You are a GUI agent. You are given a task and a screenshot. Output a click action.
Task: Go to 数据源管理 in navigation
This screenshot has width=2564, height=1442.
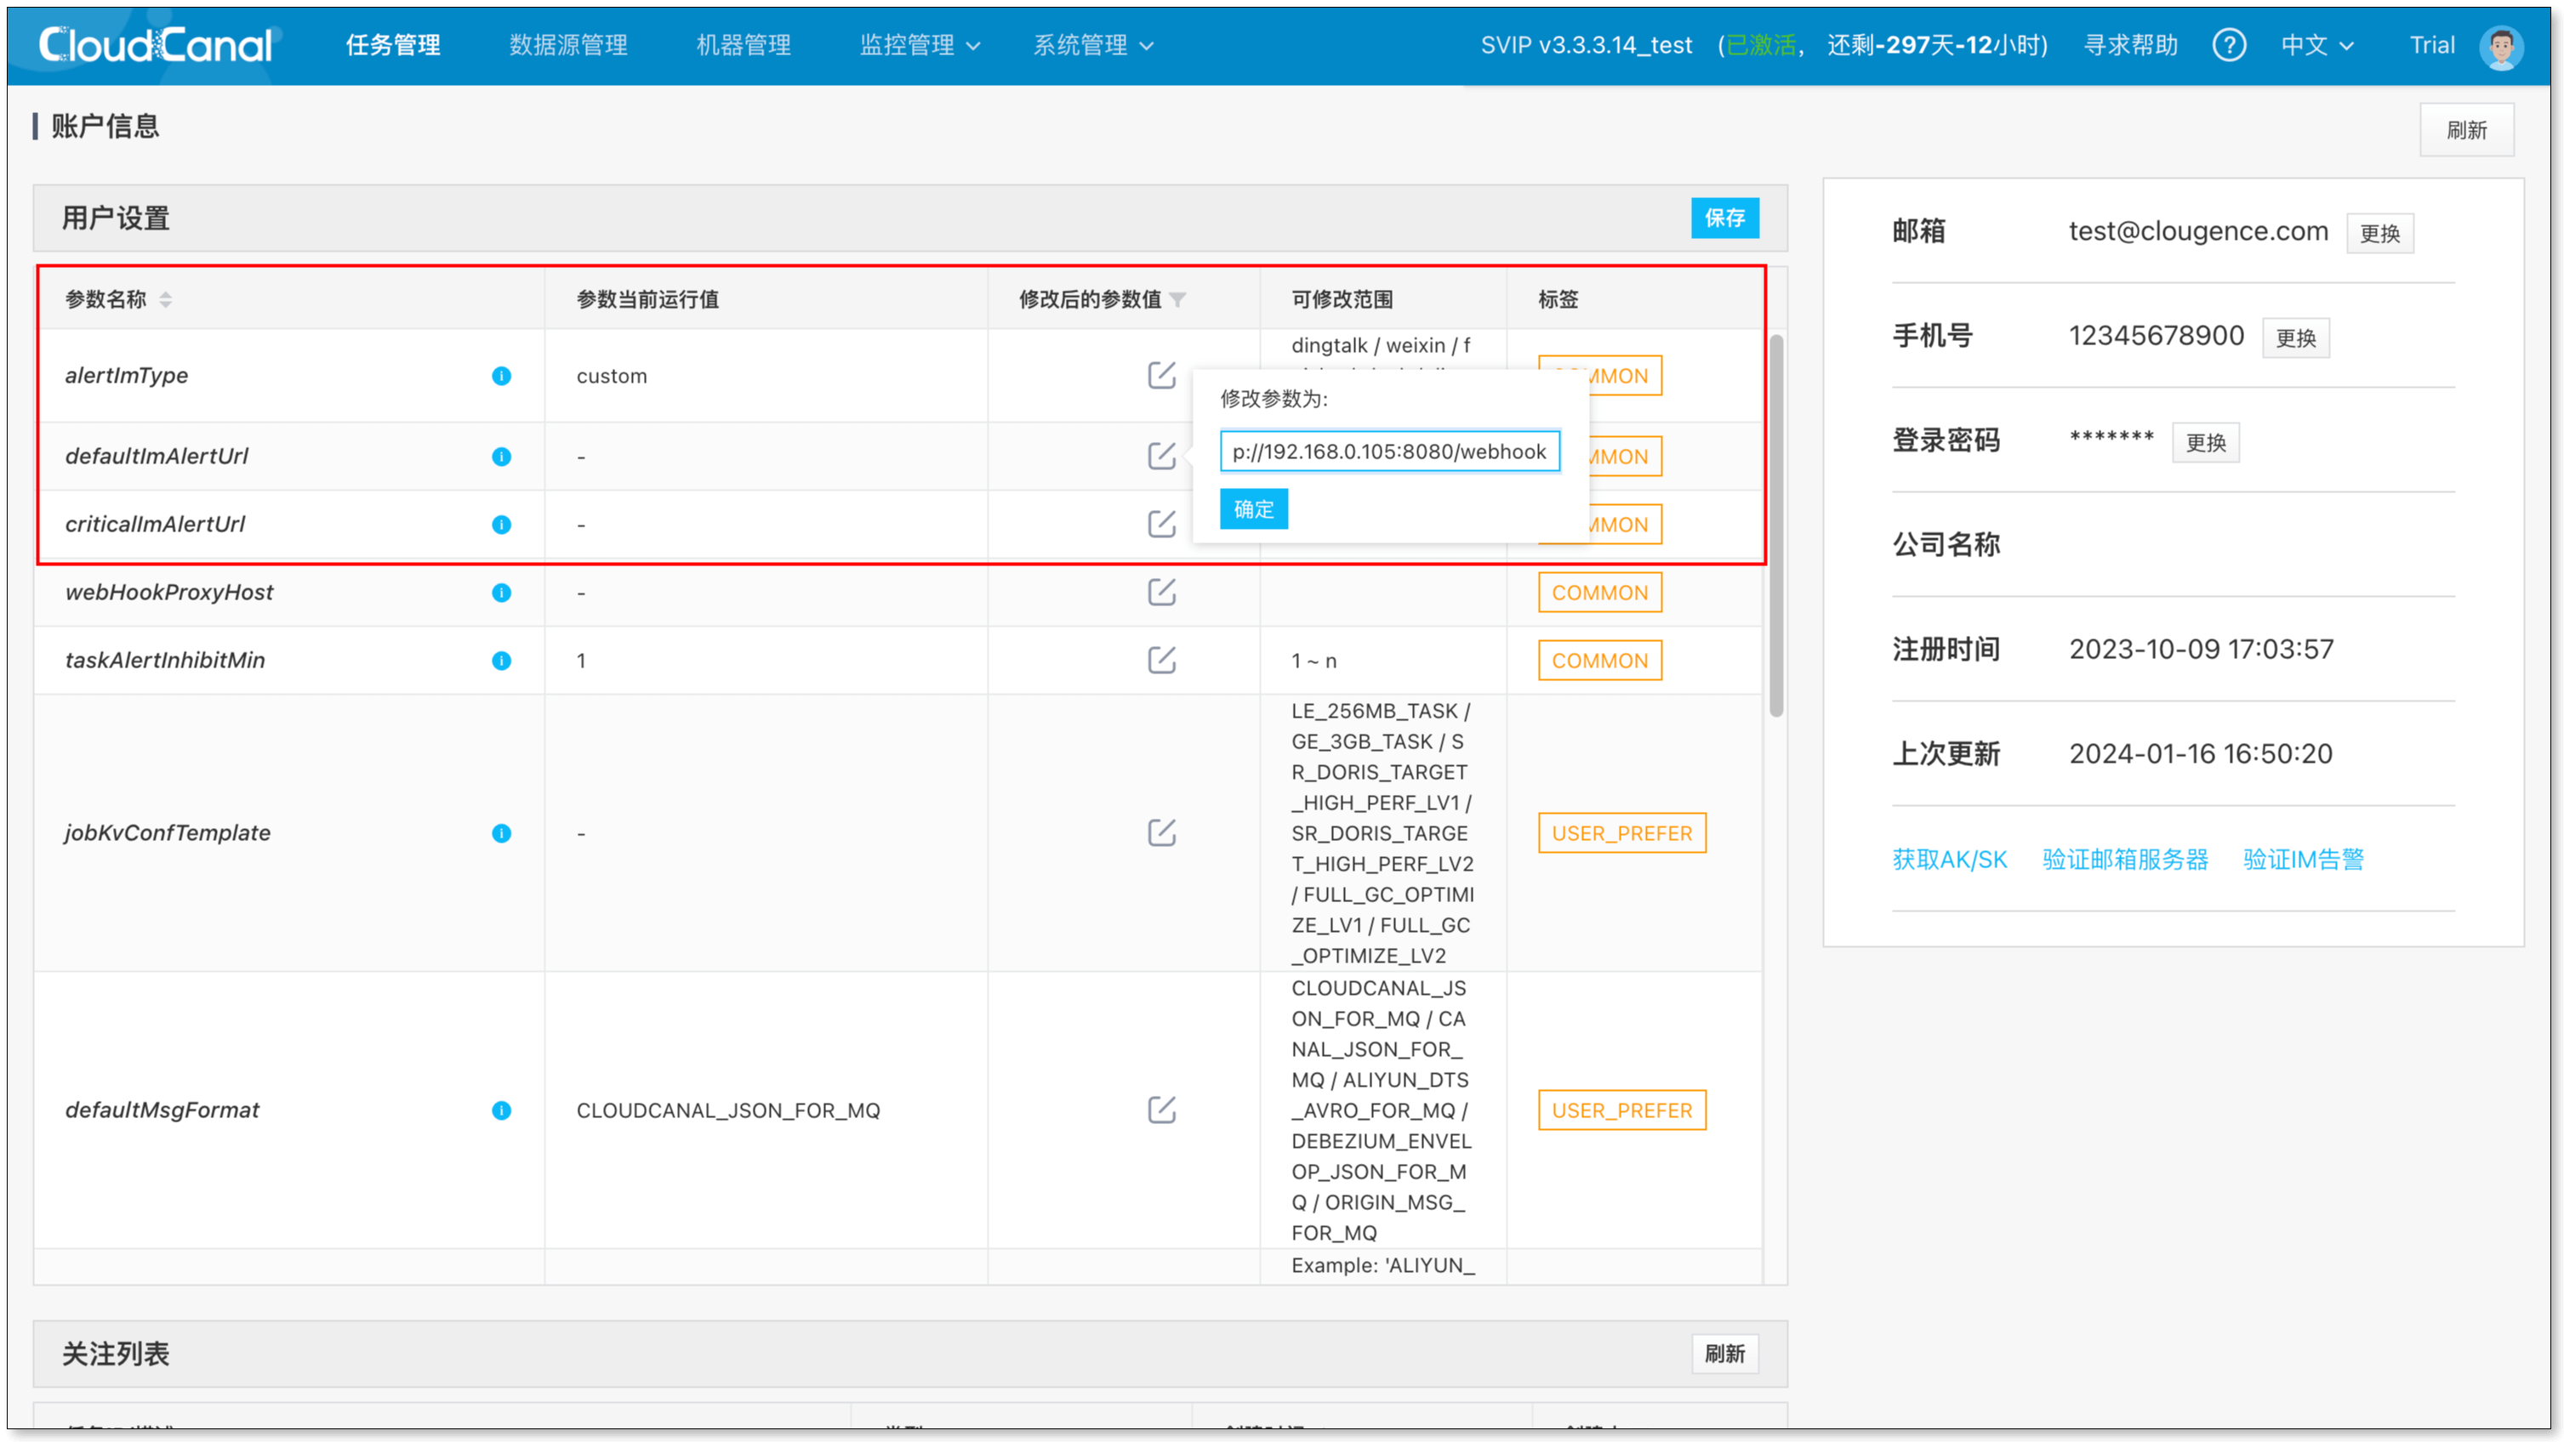(567, 45)
